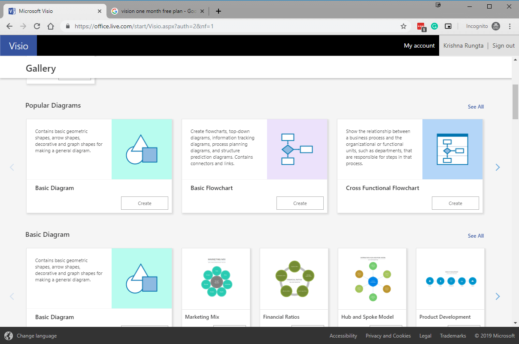Switch to the Google search tab

tap(155, 11)
